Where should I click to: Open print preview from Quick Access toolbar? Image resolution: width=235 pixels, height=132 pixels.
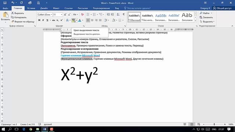pyautogui.click(x=38, y=3)
